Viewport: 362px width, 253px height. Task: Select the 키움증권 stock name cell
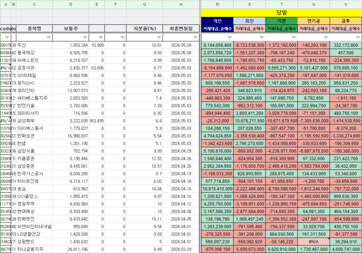[x=34, y=159]
